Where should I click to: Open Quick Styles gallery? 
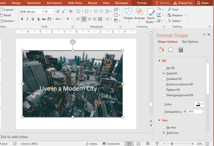pyautogui.click(x=151, y=15)
